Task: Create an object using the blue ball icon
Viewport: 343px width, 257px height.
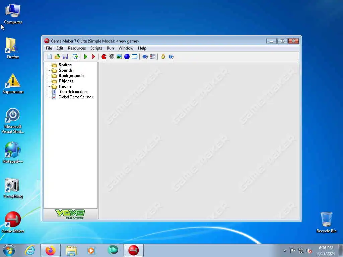Action: [127, 57]
